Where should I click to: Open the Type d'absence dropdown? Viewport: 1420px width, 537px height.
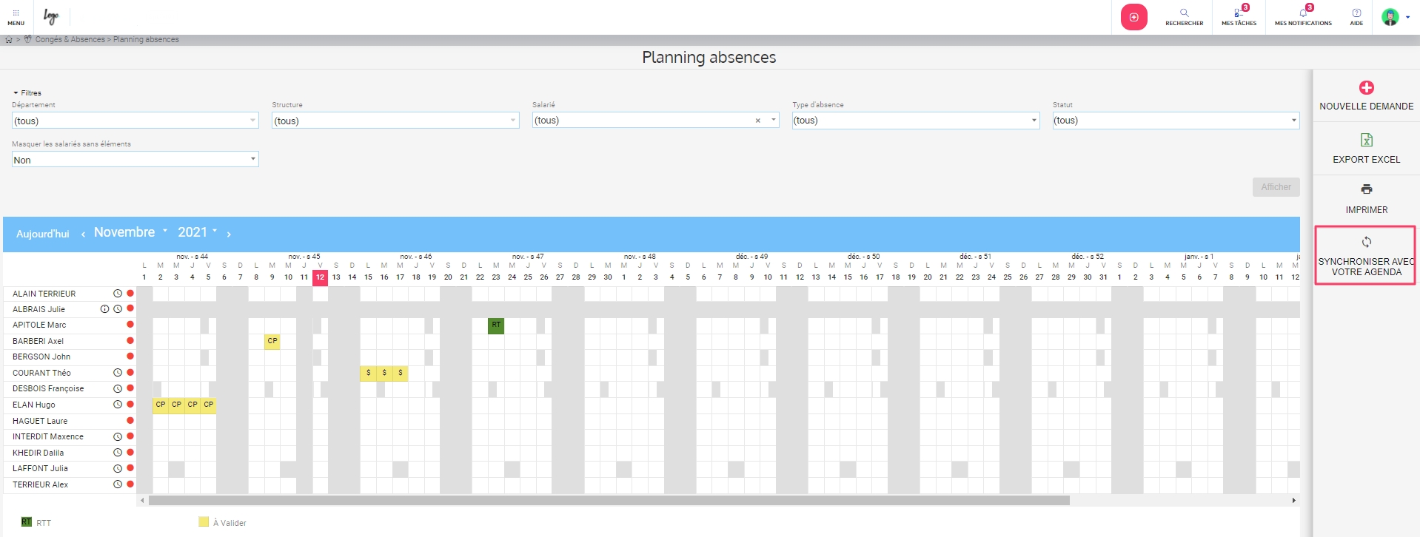click(915, 121)
